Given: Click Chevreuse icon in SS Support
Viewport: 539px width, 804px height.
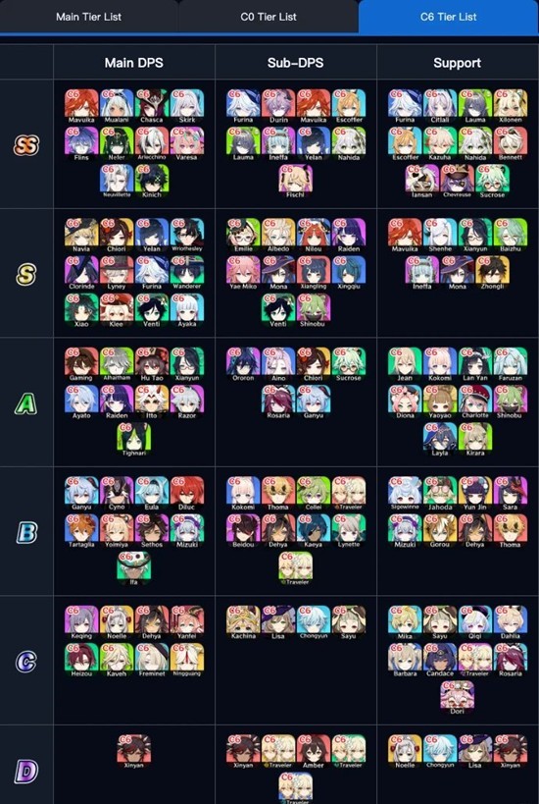Looking at the screenshot, I should click(x=457, y=181).
